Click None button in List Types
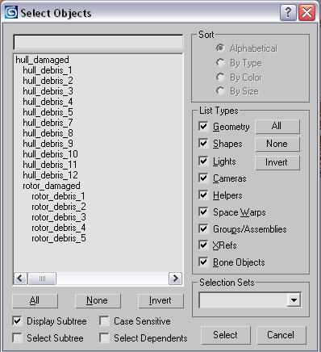 [277, 144]
